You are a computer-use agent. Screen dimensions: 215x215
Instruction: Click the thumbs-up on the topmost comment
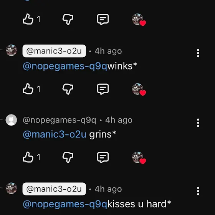tap(28, 19)
